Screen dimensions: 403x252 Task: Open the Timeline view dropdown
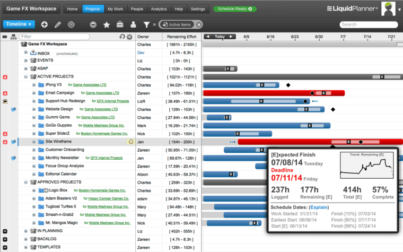click(19, 24)
